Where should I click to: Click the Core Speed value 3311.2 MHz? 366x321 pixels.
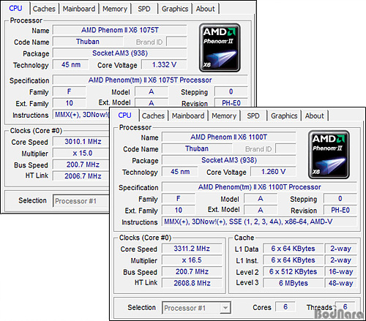tap(192, 249)
